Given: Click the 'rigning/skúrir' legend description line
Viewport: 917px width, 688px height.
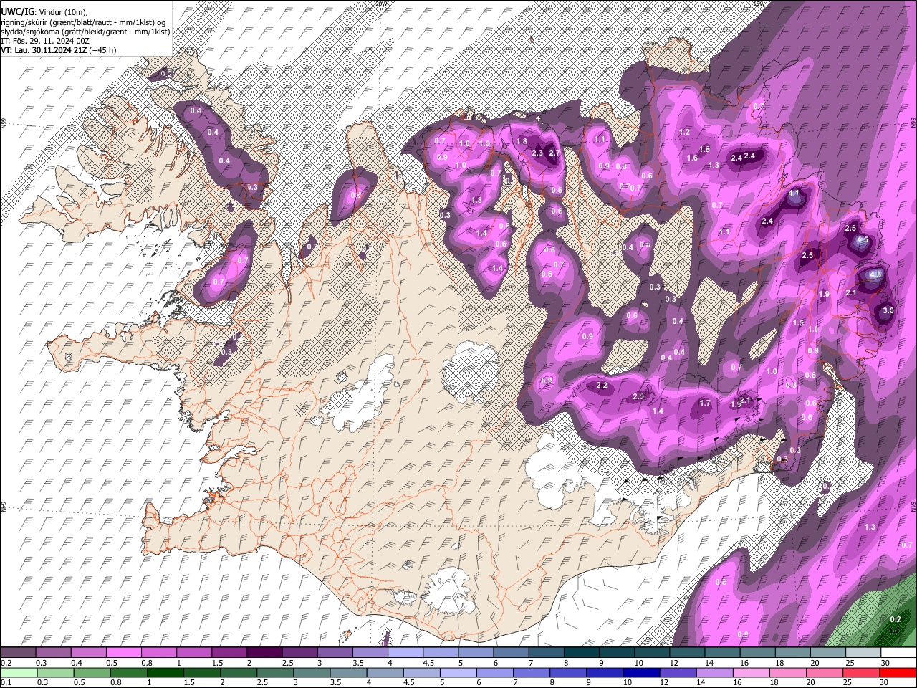Looking at the screenshot, I should pos(83,21).
